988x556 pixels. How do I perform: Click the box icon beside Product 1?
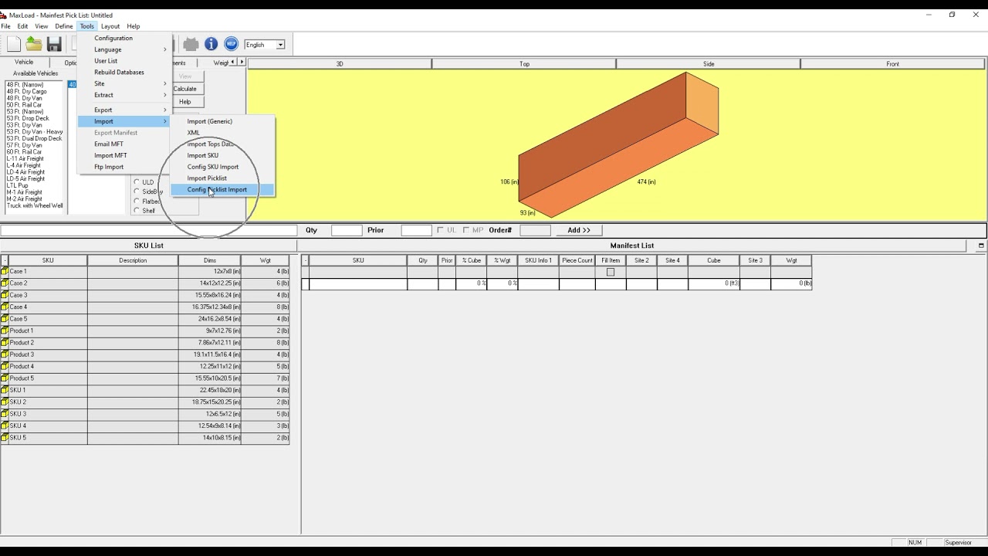5,331
